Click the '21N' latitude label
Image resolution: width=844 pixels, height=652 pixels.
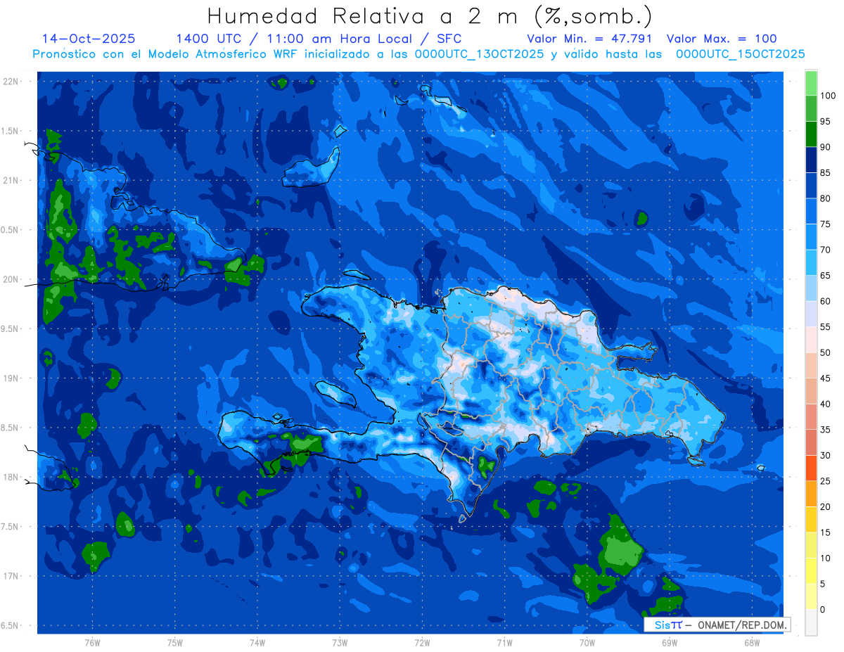click(11, 180)
